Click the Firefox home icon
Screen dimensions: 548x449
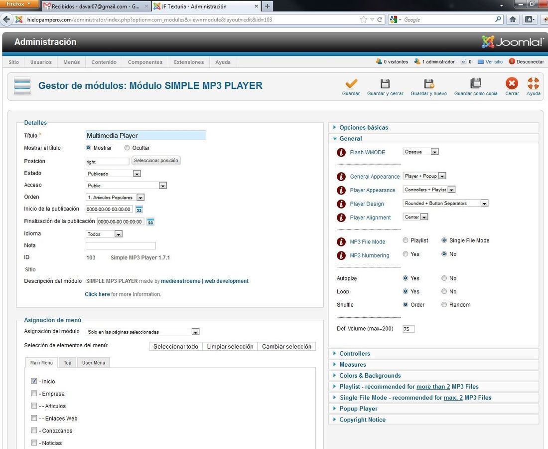(513, 19)
